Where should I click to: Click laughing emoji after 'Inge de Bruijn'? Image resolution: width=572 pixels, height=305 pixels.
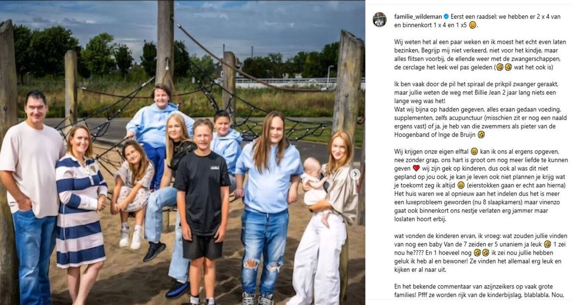pos(481,135)
